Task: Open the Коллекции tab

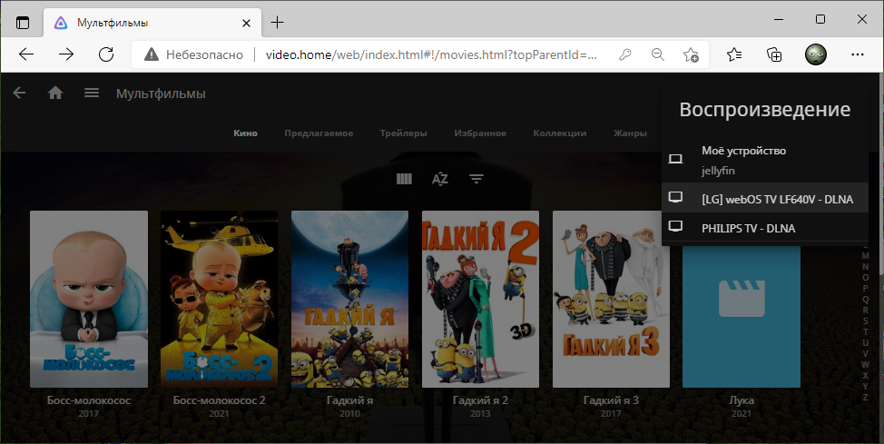Action: pos(560,133)
